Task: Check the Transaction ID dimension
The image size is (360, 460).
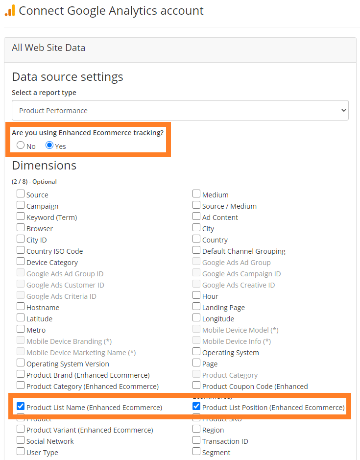Action: coord(196,440)
